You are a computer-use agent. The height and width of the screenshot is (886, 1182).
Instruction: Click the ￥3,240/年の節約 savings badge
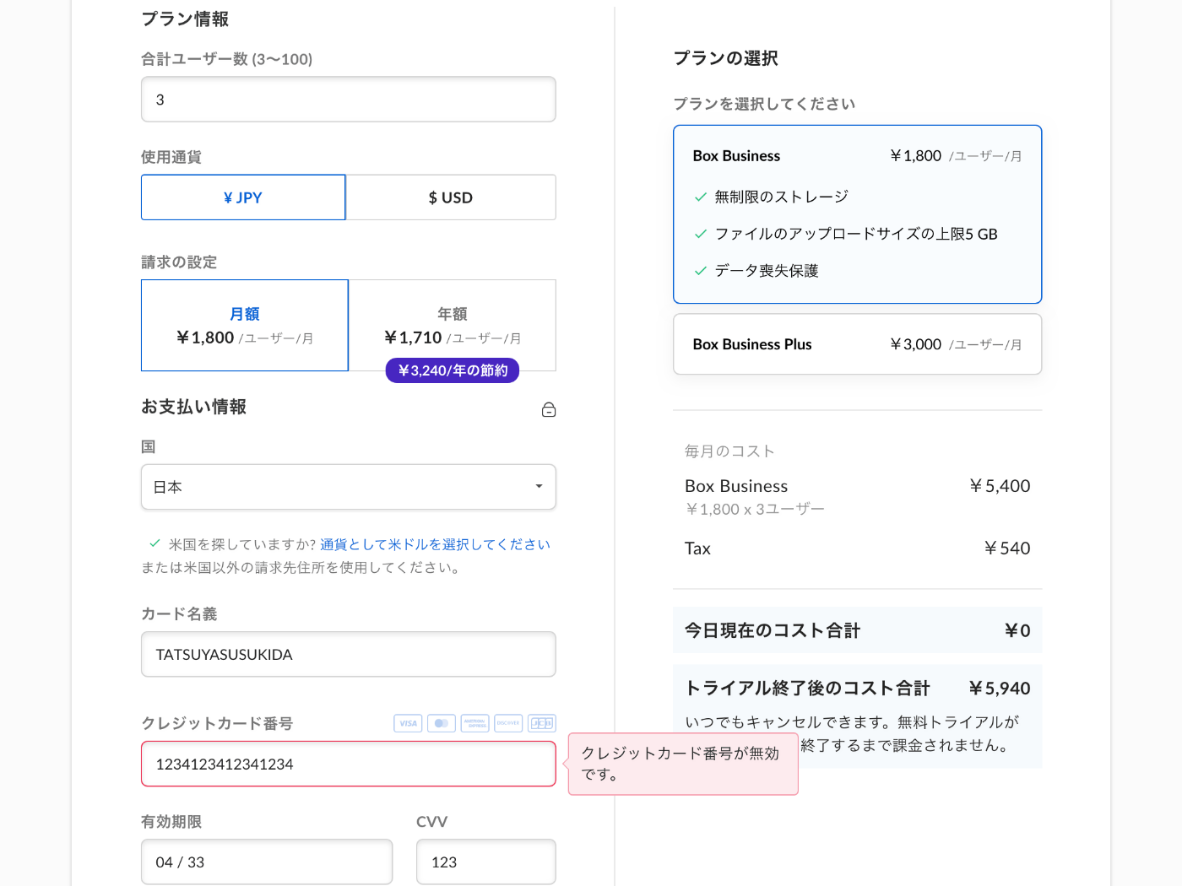pos(453,370)
